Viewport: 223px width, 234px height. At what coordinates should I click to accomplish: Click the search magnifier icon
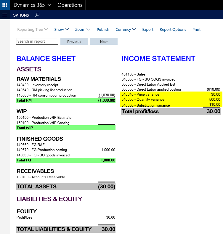[x=37, y=15]
